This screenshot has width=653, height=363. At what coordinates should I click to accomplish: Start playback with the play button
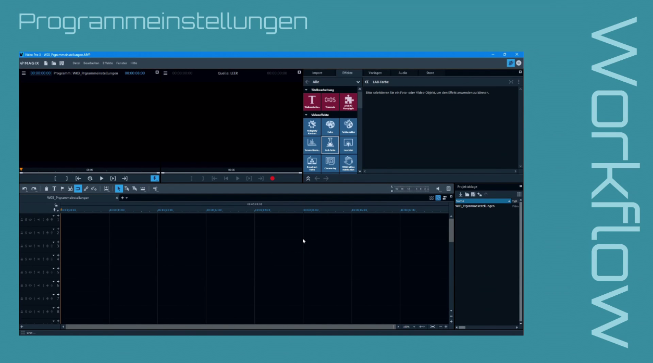pos(102,178)
